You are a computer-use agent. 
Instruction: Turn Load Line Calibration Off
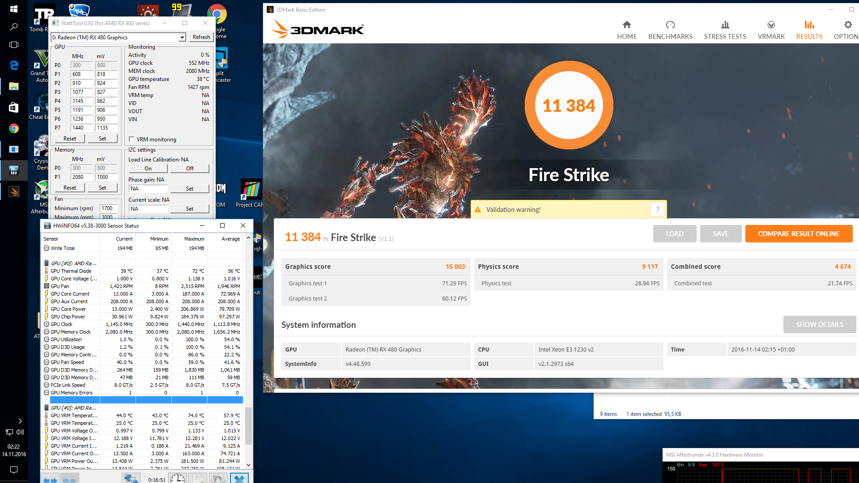click(x=190, y=169)
